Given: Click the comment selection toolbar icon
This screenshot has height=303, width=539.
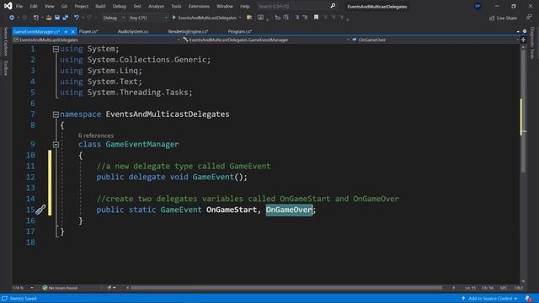Looking at the screenshot, I should pyautogui.click(x=297, y=17).
